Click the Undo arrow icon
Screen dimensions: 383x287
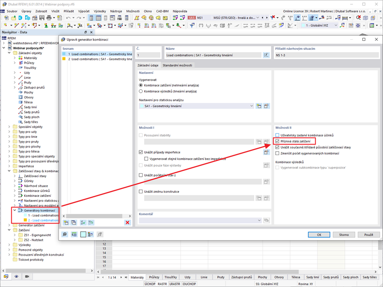point(68,18)
